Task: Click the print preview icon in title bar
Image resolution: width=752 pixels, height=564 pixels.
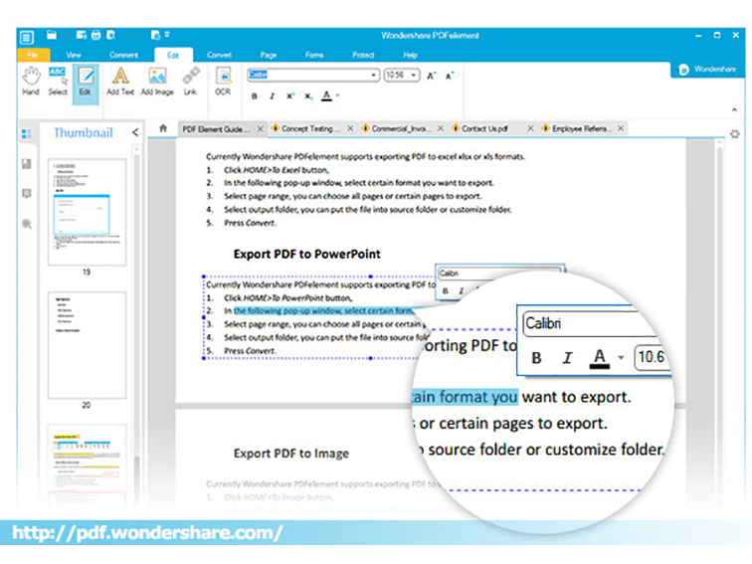Action: (111, 35)
